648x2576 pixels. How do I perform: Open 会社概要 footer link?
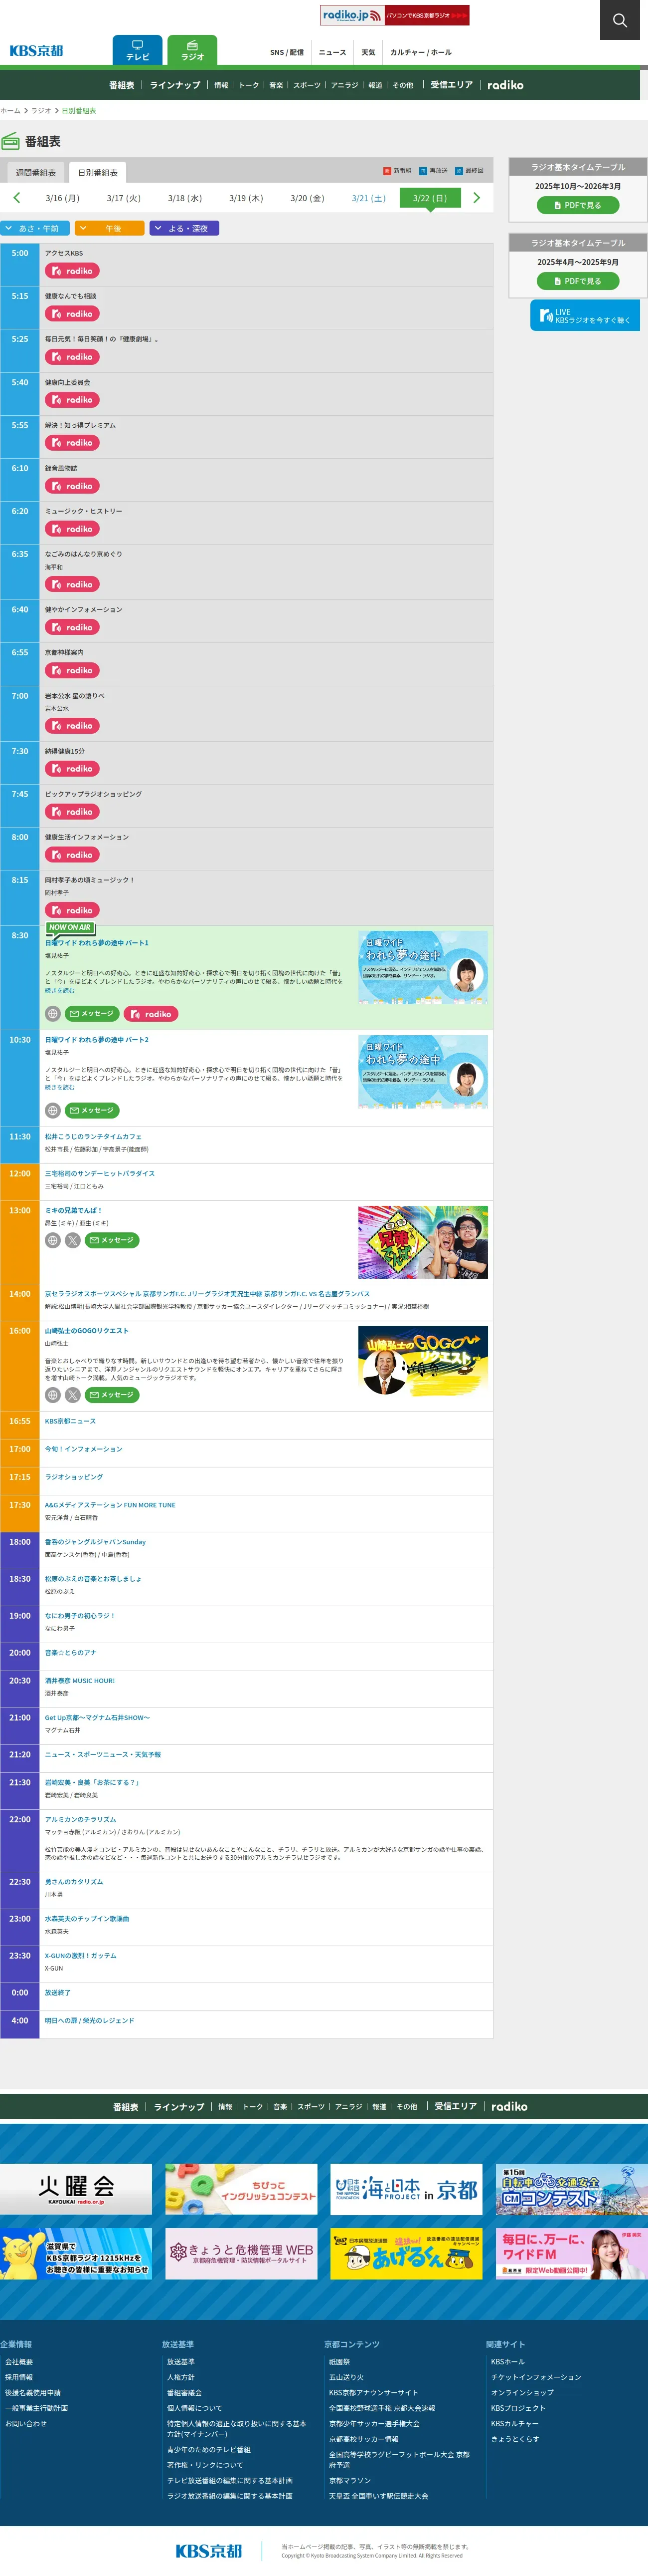point(19,2362)
